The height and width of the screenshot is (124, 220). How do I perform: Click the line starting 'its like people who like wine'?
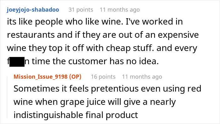[x=95, y=22]
